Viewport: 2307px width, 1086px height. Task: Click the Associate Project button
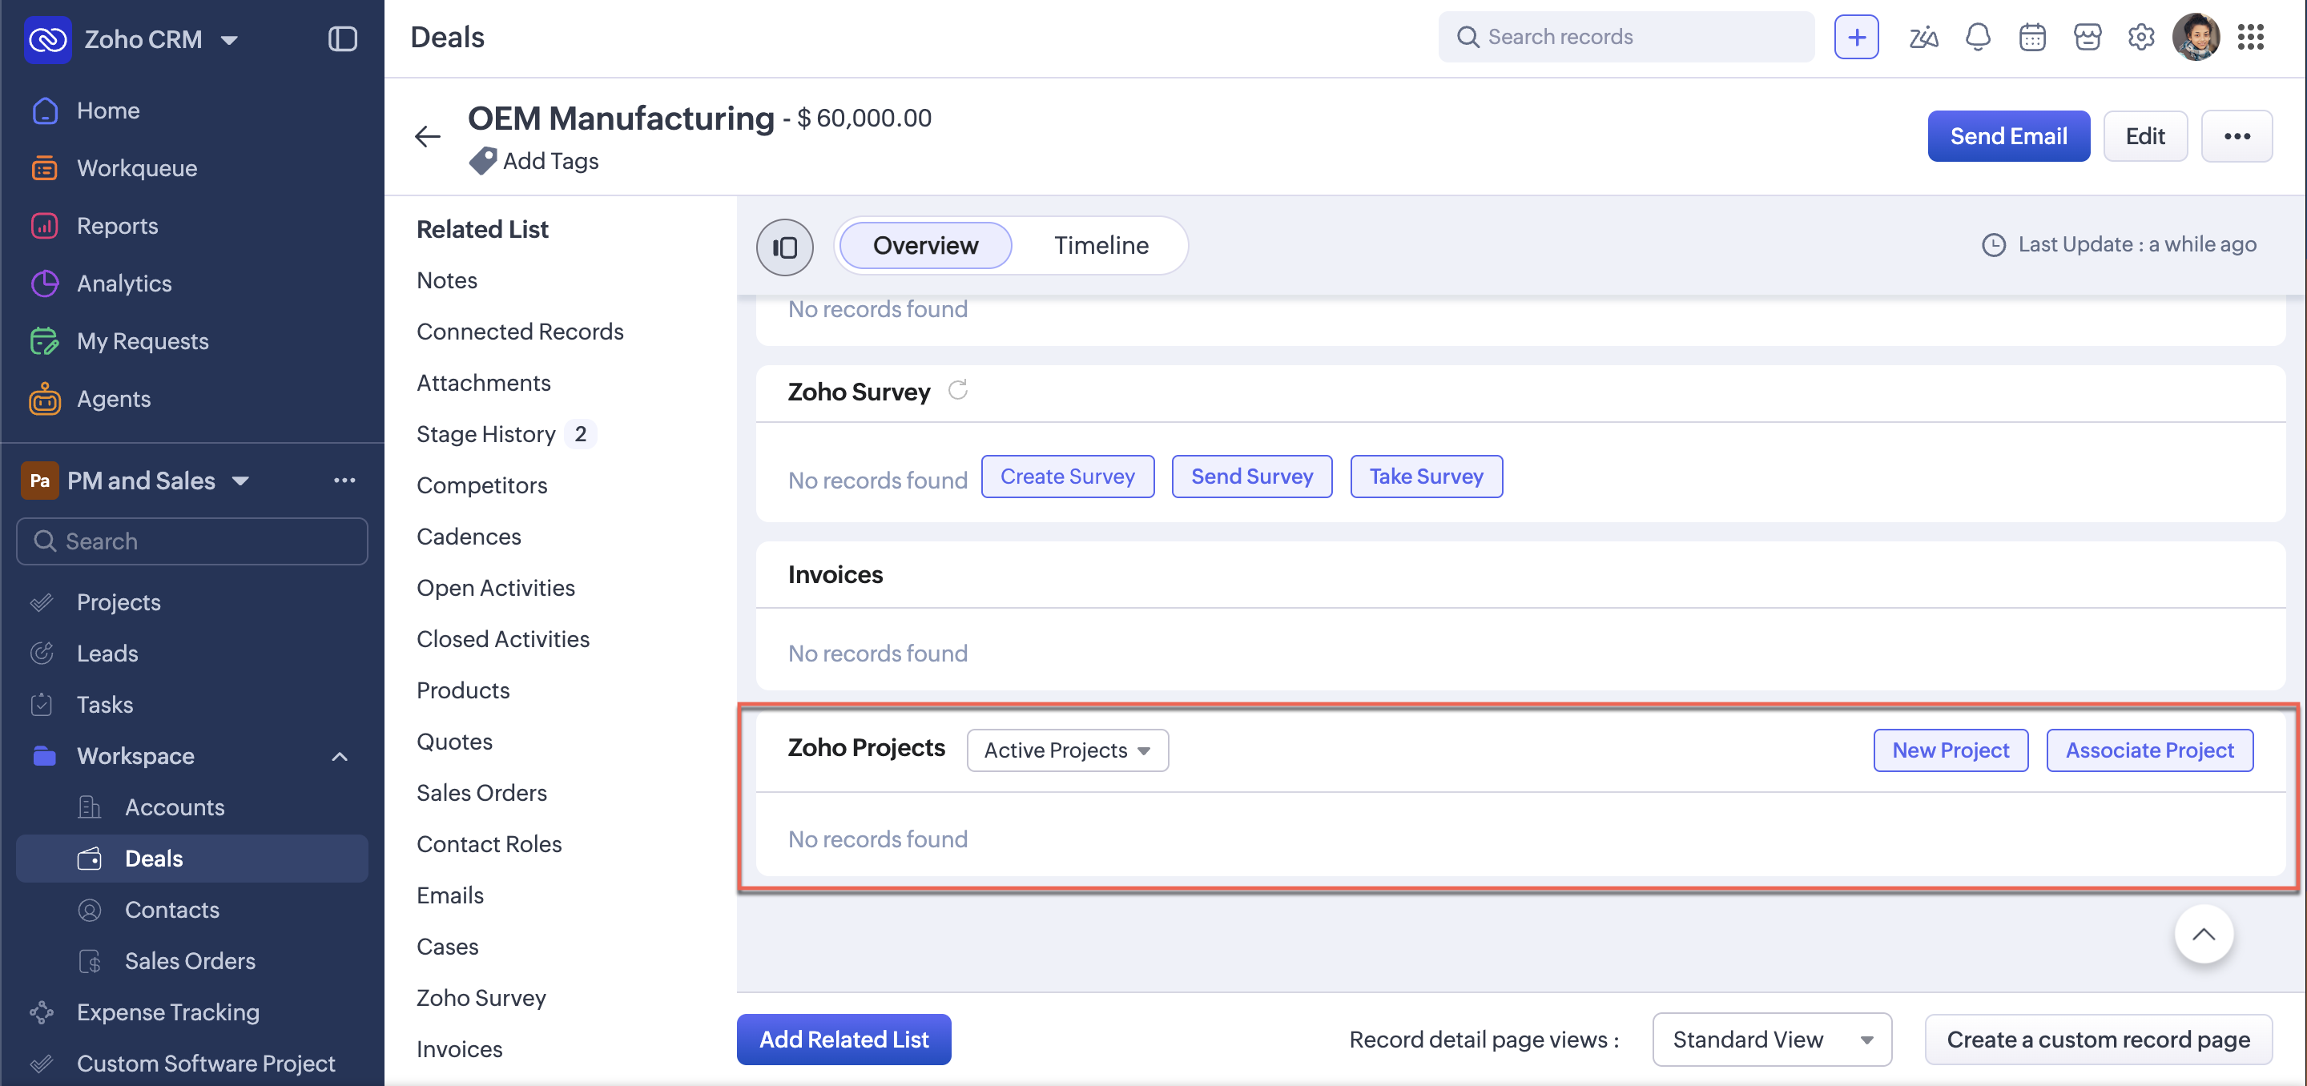coord(2149,750)
